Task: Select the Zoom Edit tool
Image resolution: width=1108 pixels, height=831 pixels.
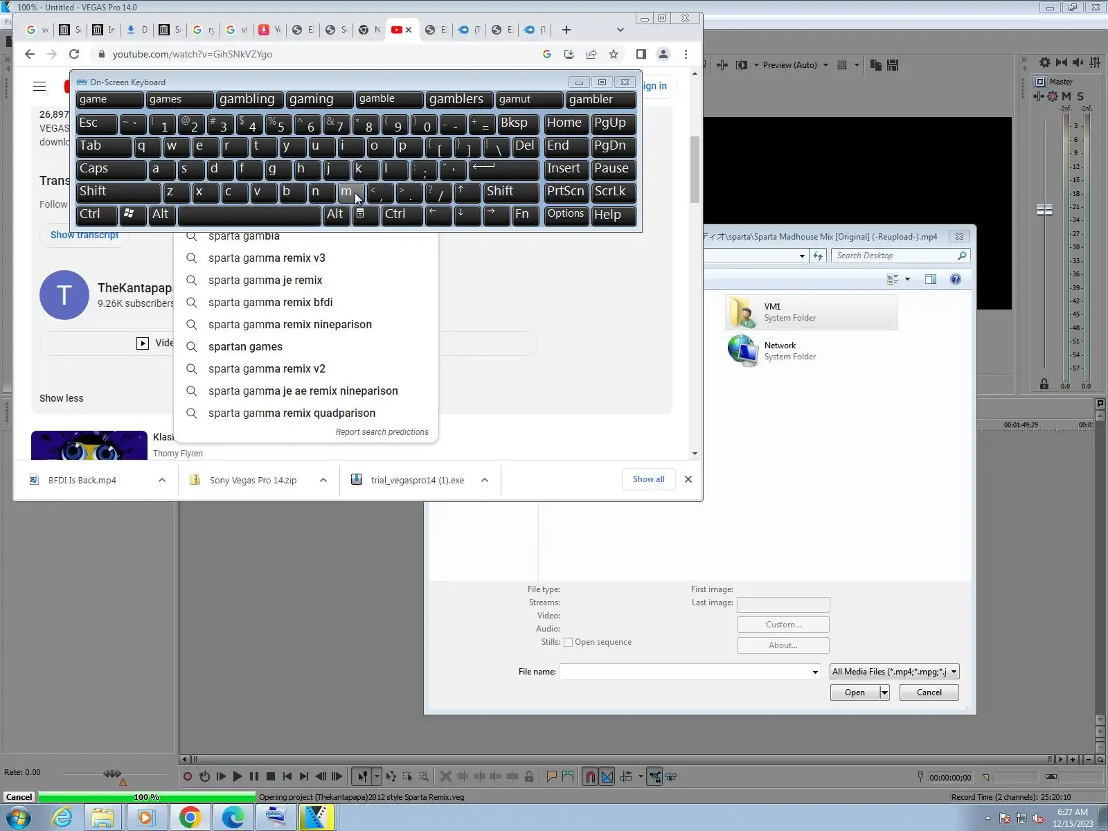Action: 424,777
